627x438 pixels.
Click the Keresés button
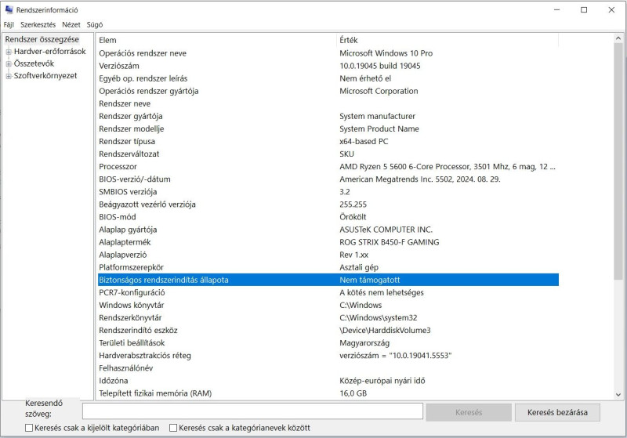pyautogui.click(x=469, y=412)
